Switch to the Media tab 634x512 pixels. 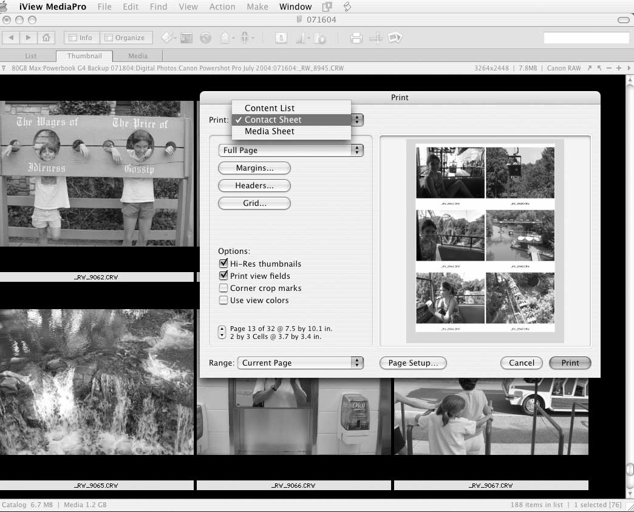(x=138, y=56)
